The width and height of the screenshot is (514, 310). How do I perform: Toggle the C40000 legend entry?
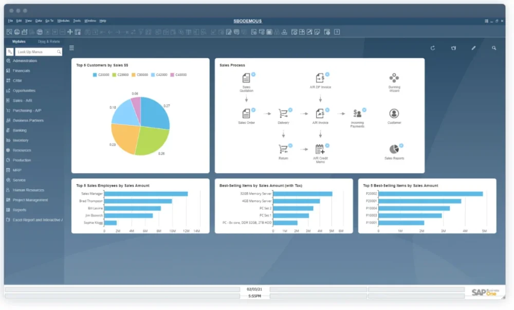click(178, 75)
